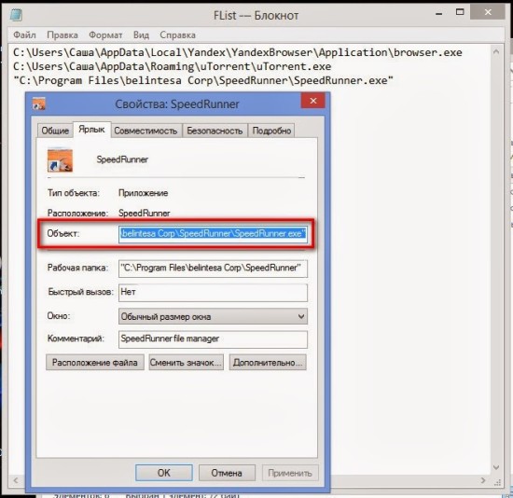This screenshot has width=513, height=498.
Task: Switch to the Безопасность tab
Action: tap(215, 131)
